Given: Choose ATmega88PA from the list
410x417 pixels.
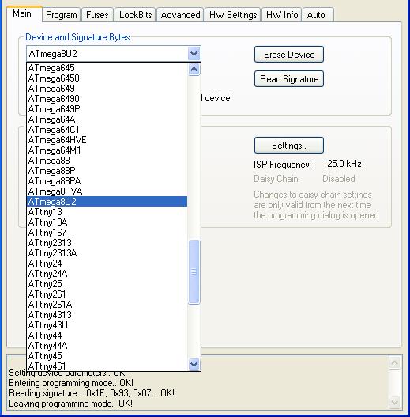Looking at the screenshot, I should (107, 181).
